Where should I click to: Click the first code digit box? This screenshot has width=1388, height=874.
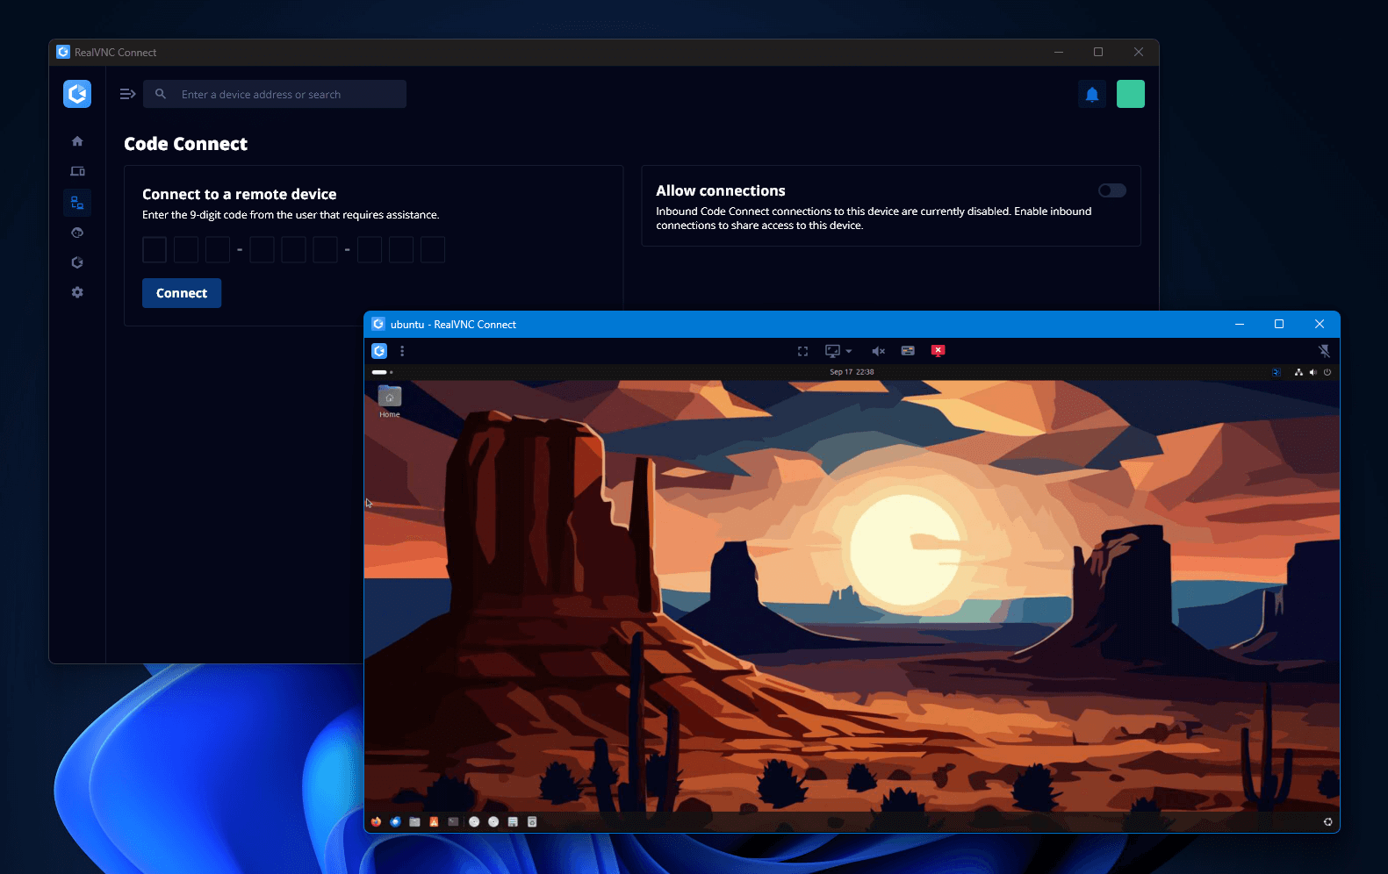point(155,249)
